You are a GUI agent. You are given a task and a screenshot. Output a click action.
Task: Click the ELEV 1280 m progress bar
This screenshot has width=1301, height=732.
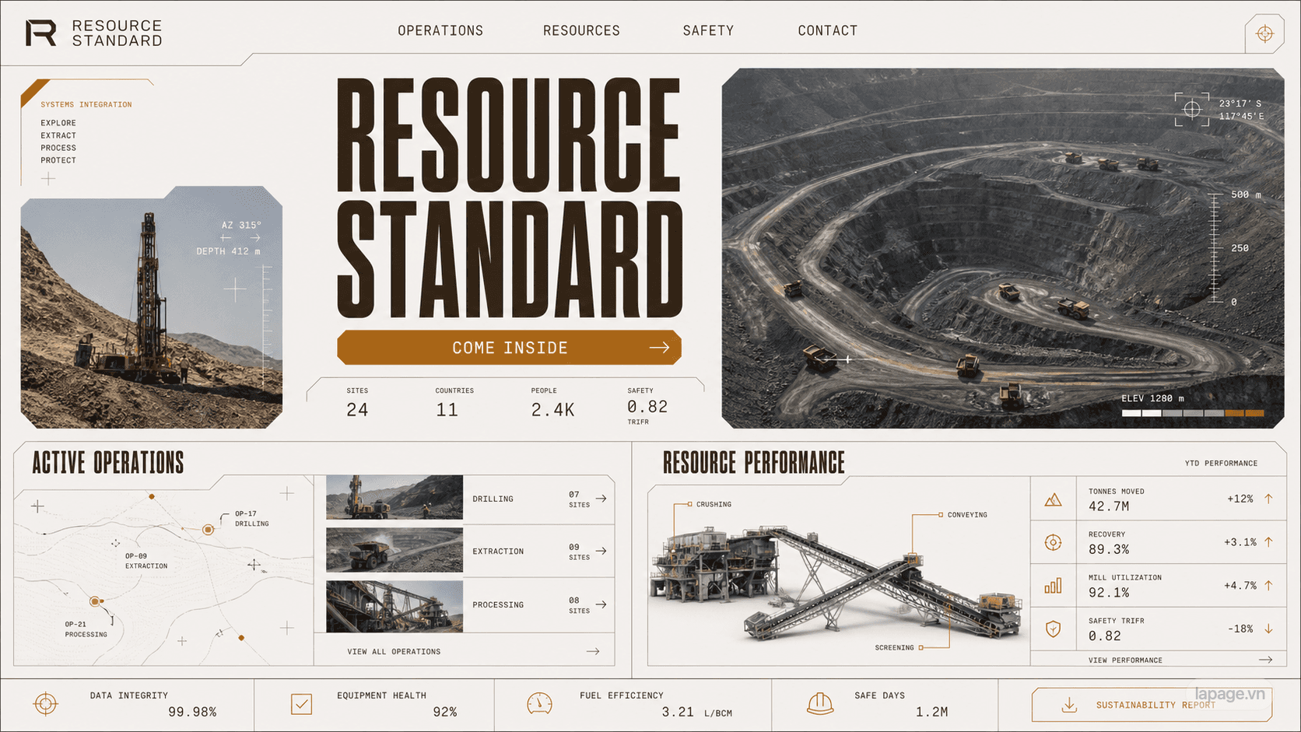1193,413
